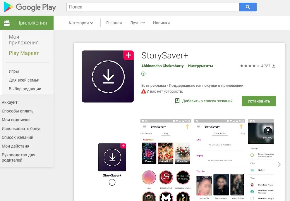Image resolution: width=290 pixels, height=201 pixels.
Task: Click the small StorySaver+ promo icon
Action: pyautogui.click(x=112, y=157)
